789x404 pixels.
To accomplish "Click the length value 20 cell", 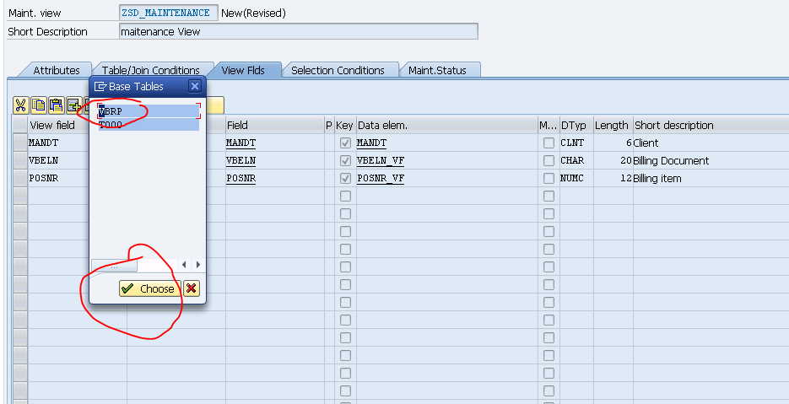I will (x=613, y=160).
